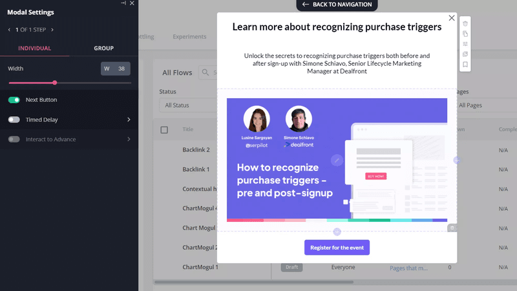Dock the Modal Settings panel using pin icon
517x291 pixels.
click(x=123, y=3)
